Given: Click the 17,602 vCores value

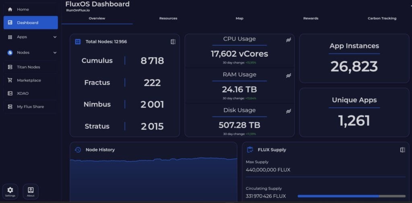Looking at the screenshot, I should 239,54.
